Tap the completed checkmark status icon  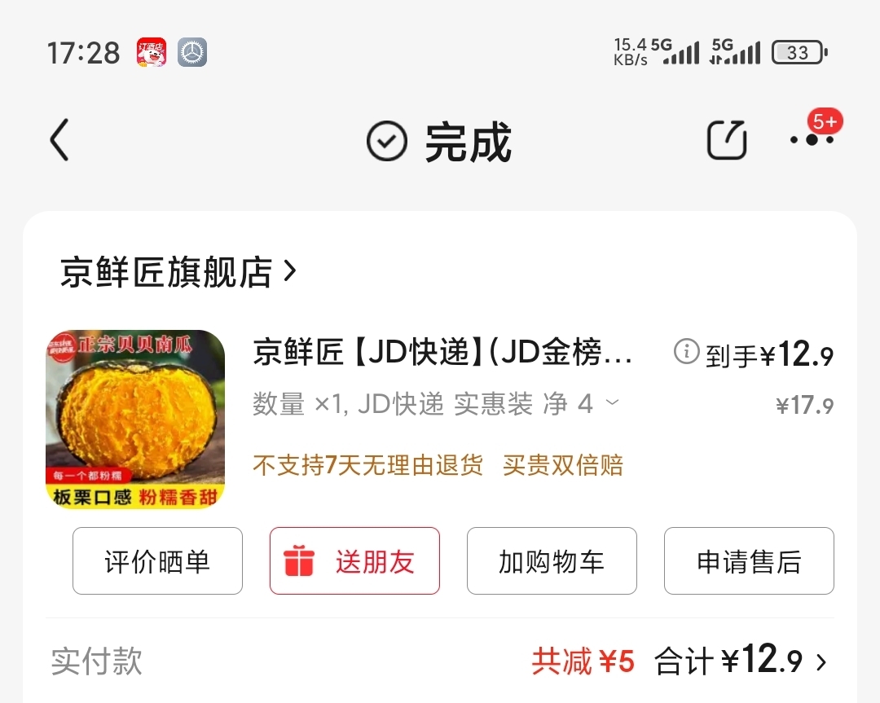[387, 141]
